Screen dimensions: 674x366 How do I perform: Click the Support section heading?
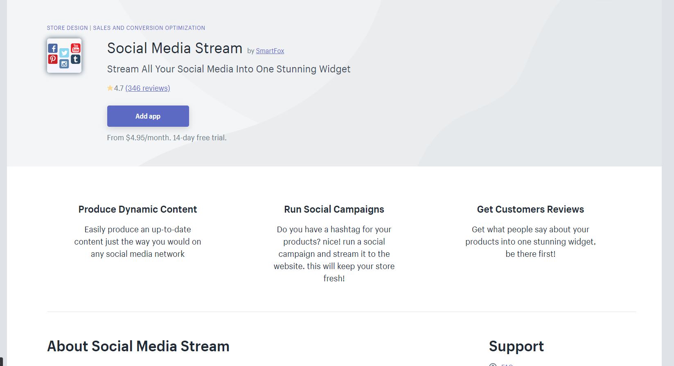tap(516, 346)
